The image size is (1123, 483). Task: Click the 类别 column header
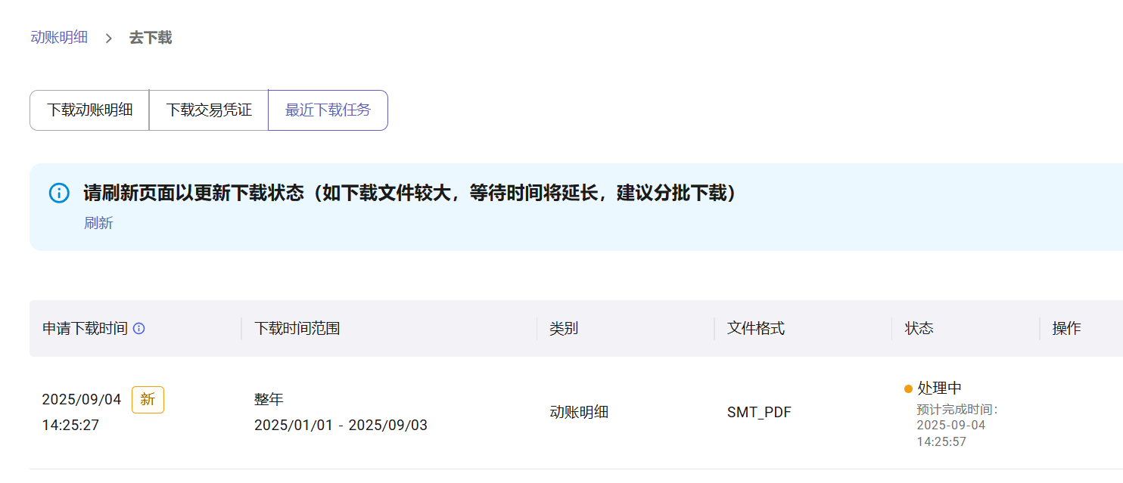(564, 329)
